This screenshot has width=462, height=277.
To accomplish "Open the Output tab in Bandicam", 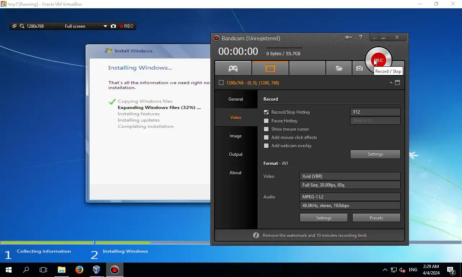I will (236, 154).
